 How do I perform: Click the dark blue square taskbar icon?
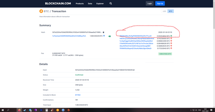(x=41, y=110)
